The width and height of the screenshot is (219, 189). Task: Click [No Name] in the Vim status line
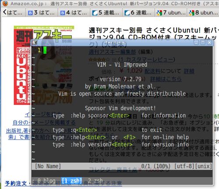(48, 166)
